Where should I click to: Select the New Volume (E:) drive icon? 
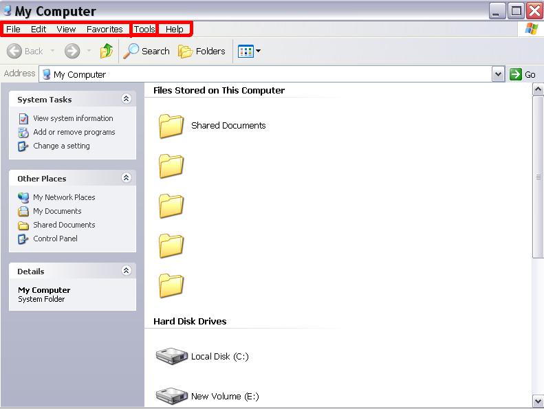pos(171,396)
